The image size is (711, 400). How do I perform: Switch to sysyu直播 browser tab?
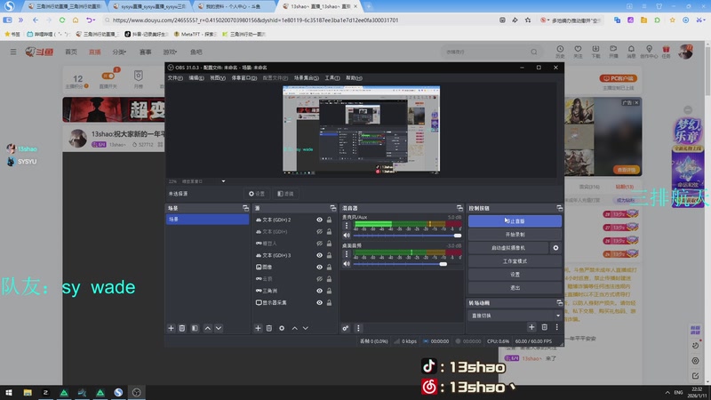151,6
